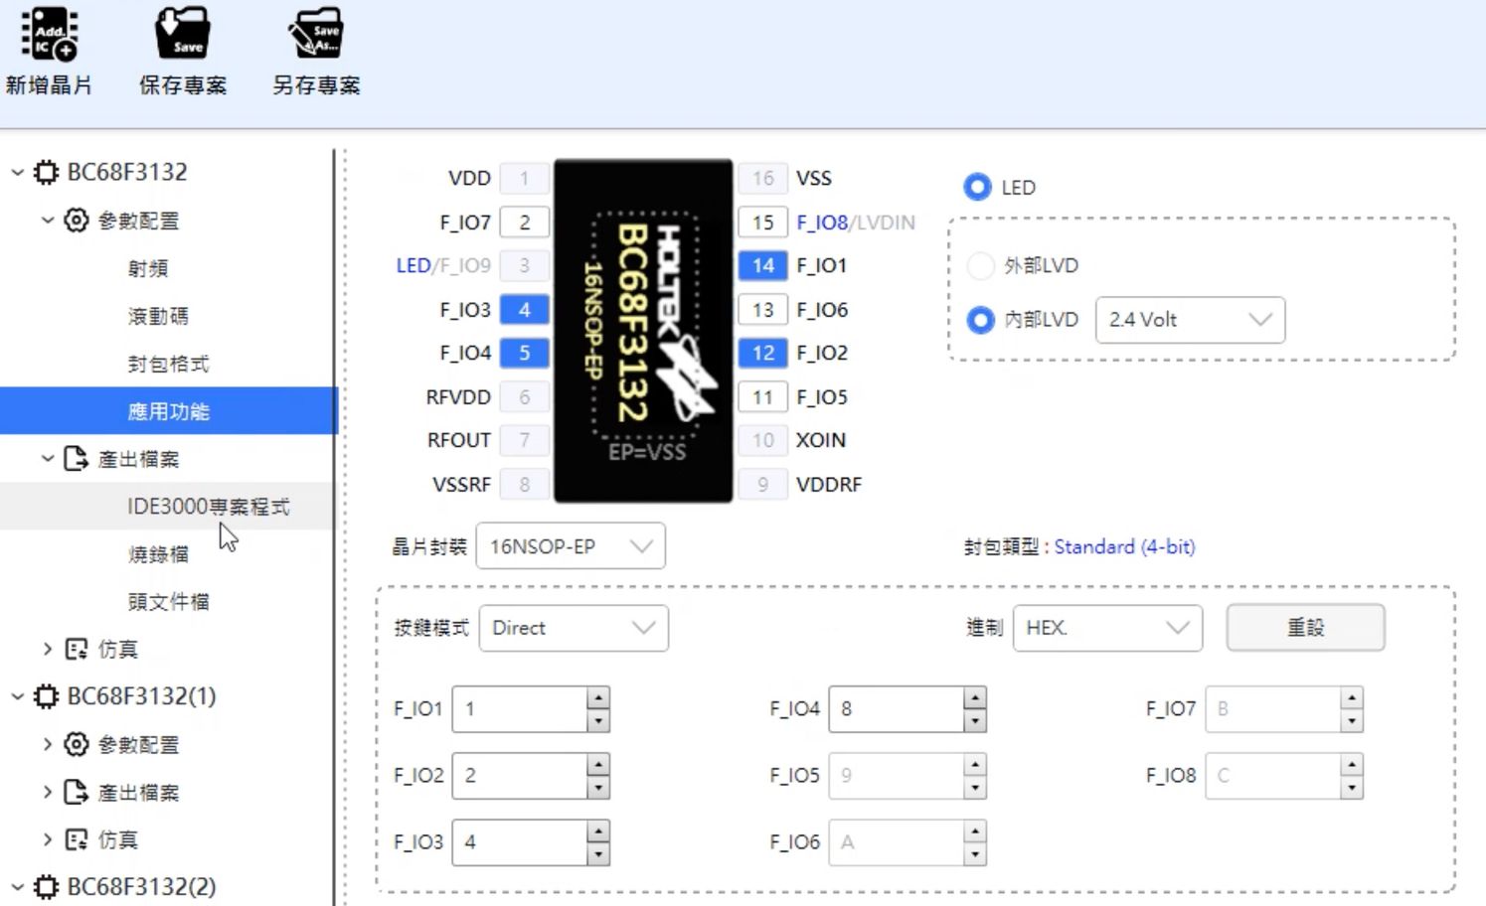Image resolution: width=1486 pixels, height=906 pixels.
Task: Click the F_IO2 value input field
Action: (x=520, y=776)
